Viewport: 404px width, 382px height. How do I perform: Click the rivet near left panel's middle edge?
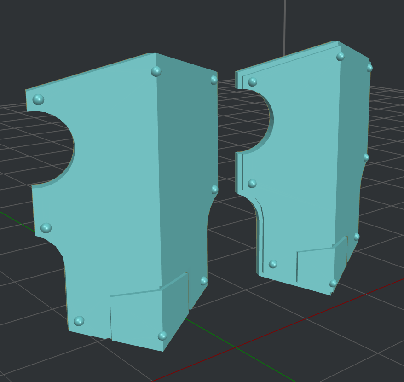(x=46, y=228)
